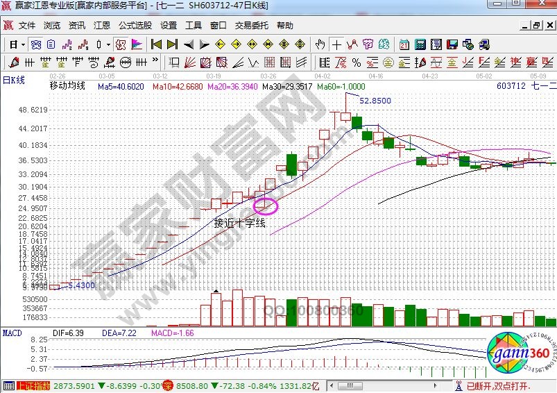The image size is (557, 393).
Task: Open the 公式选股 menu
Action: (135, 26)
